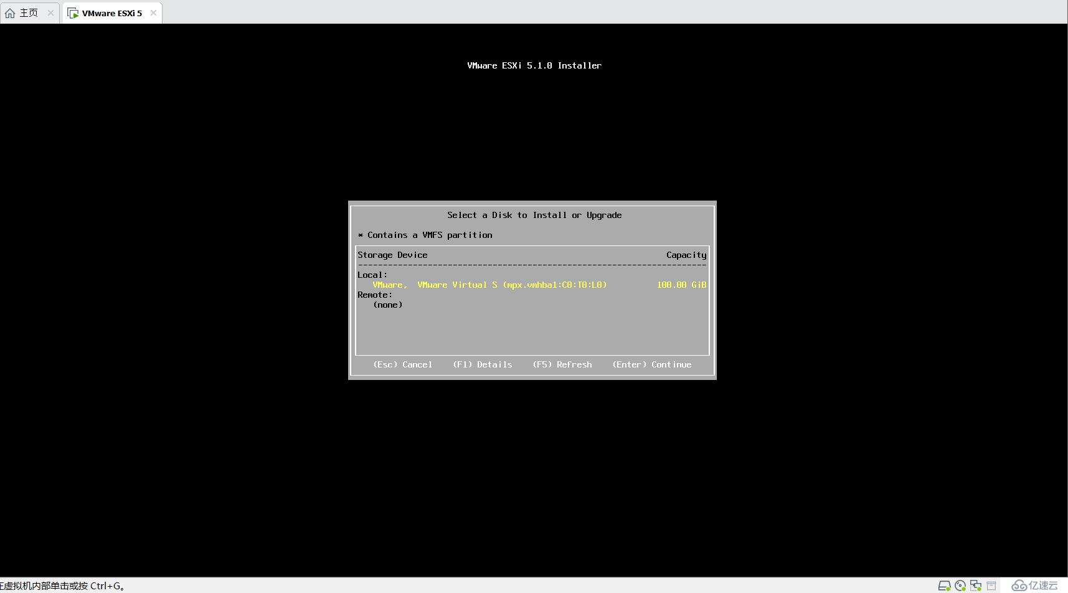1068x593 pixels.
Task: Click the CD/DVD drive status icon
Action: click(x=960, y=586)
